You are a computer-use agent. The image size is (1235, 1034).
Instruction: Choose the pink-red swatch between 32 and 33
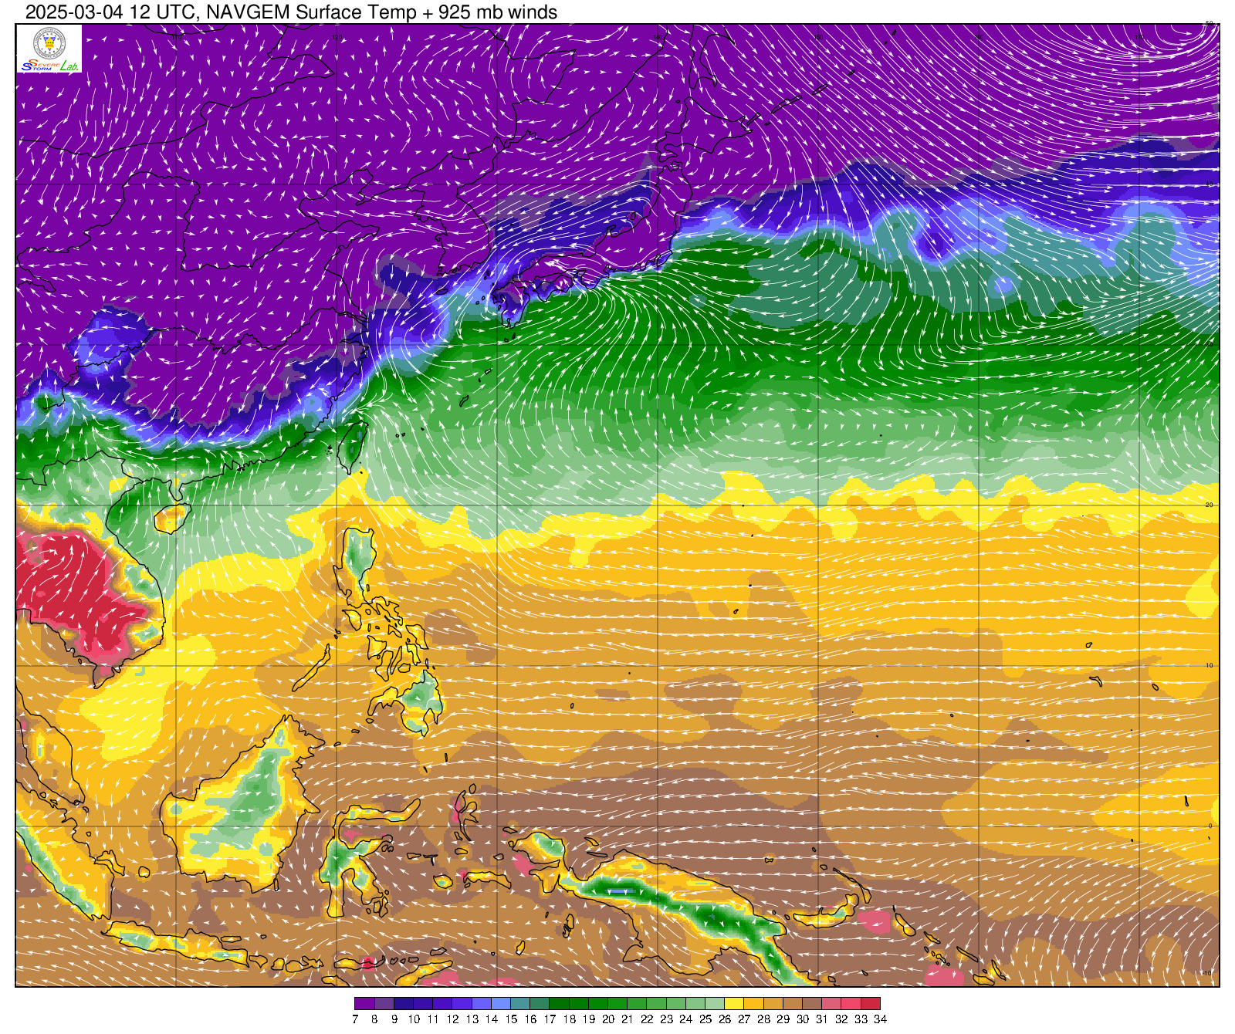(x=851, y=1003)
